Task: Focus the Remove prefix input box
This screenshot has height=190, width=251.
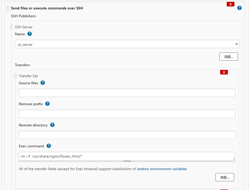Action: (x=127, y=114)
